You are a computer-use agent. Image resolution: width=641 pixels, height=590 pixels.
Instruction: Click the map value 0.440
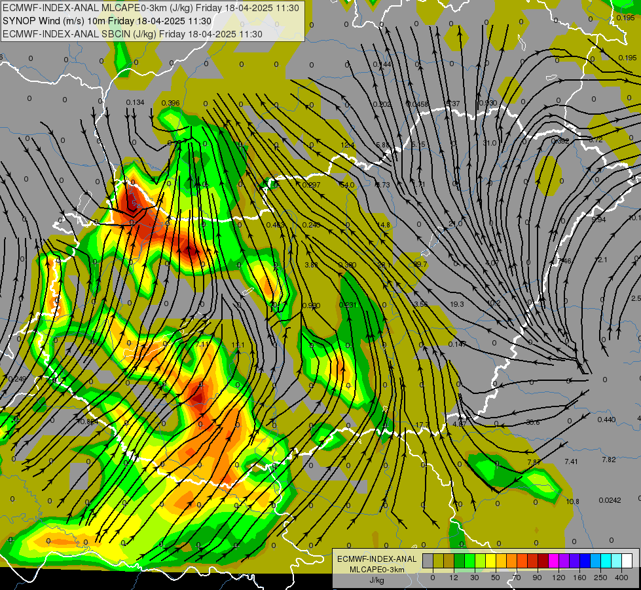606,420
